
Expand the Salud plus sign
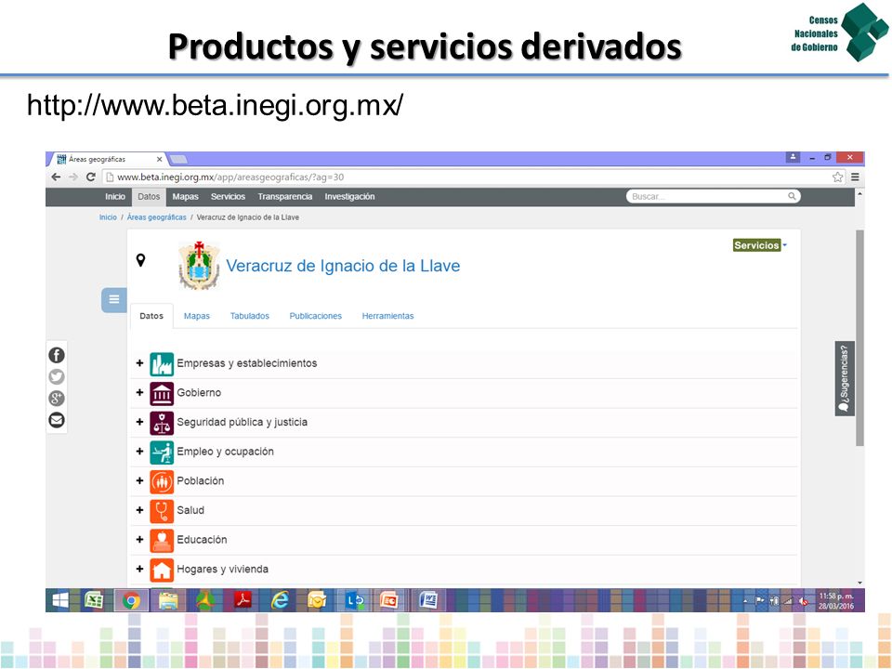pos(139,510)
